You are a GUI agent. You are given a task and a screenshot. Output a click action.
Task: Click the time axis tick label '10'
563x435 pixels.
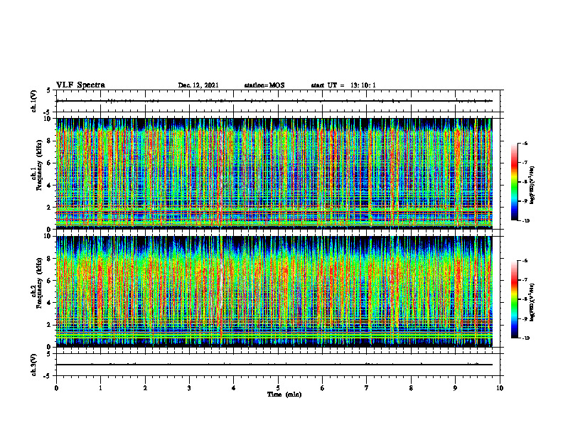(x=500, y=388)
